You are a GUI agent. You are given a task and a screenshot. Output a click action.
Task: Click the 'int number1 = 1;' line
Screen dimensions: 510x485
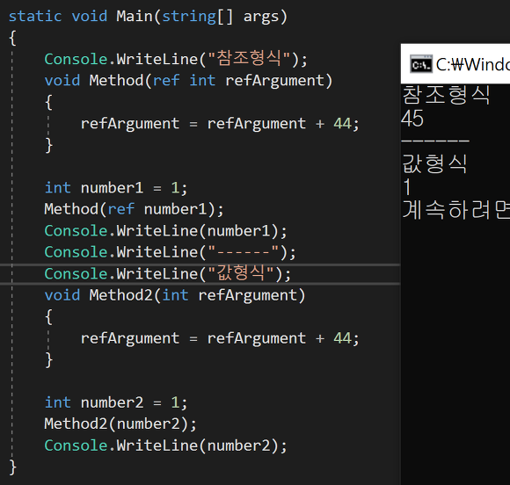(x=116, y=188)
